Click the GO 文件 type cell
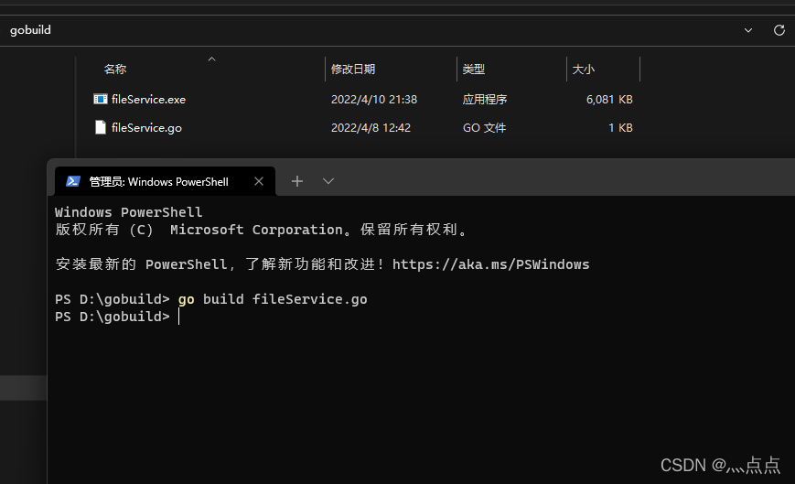This screenshot has width=795, height=484. click(x=484, y=128)
